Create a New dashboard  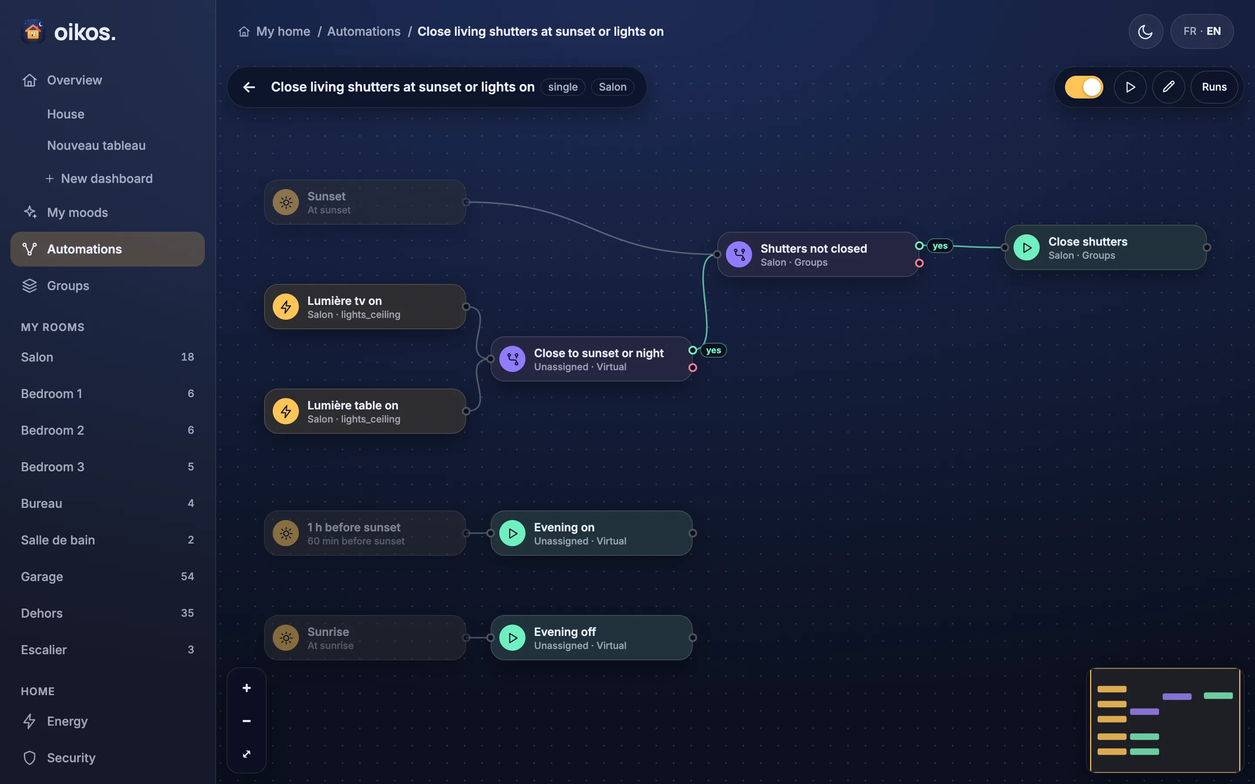(x=99, y=179)
